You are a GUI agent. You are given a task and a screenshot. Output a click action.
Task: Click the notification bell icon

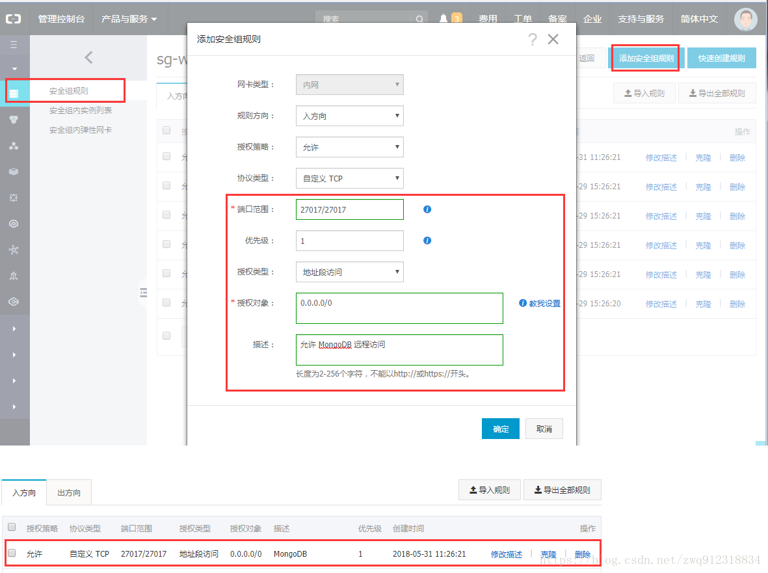click(x=444, y=19)
